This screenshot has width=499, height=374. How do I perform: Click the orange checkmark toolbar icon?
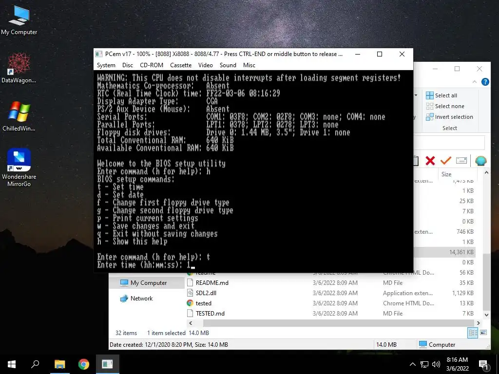pyautogui.click(x=446, y=161)
